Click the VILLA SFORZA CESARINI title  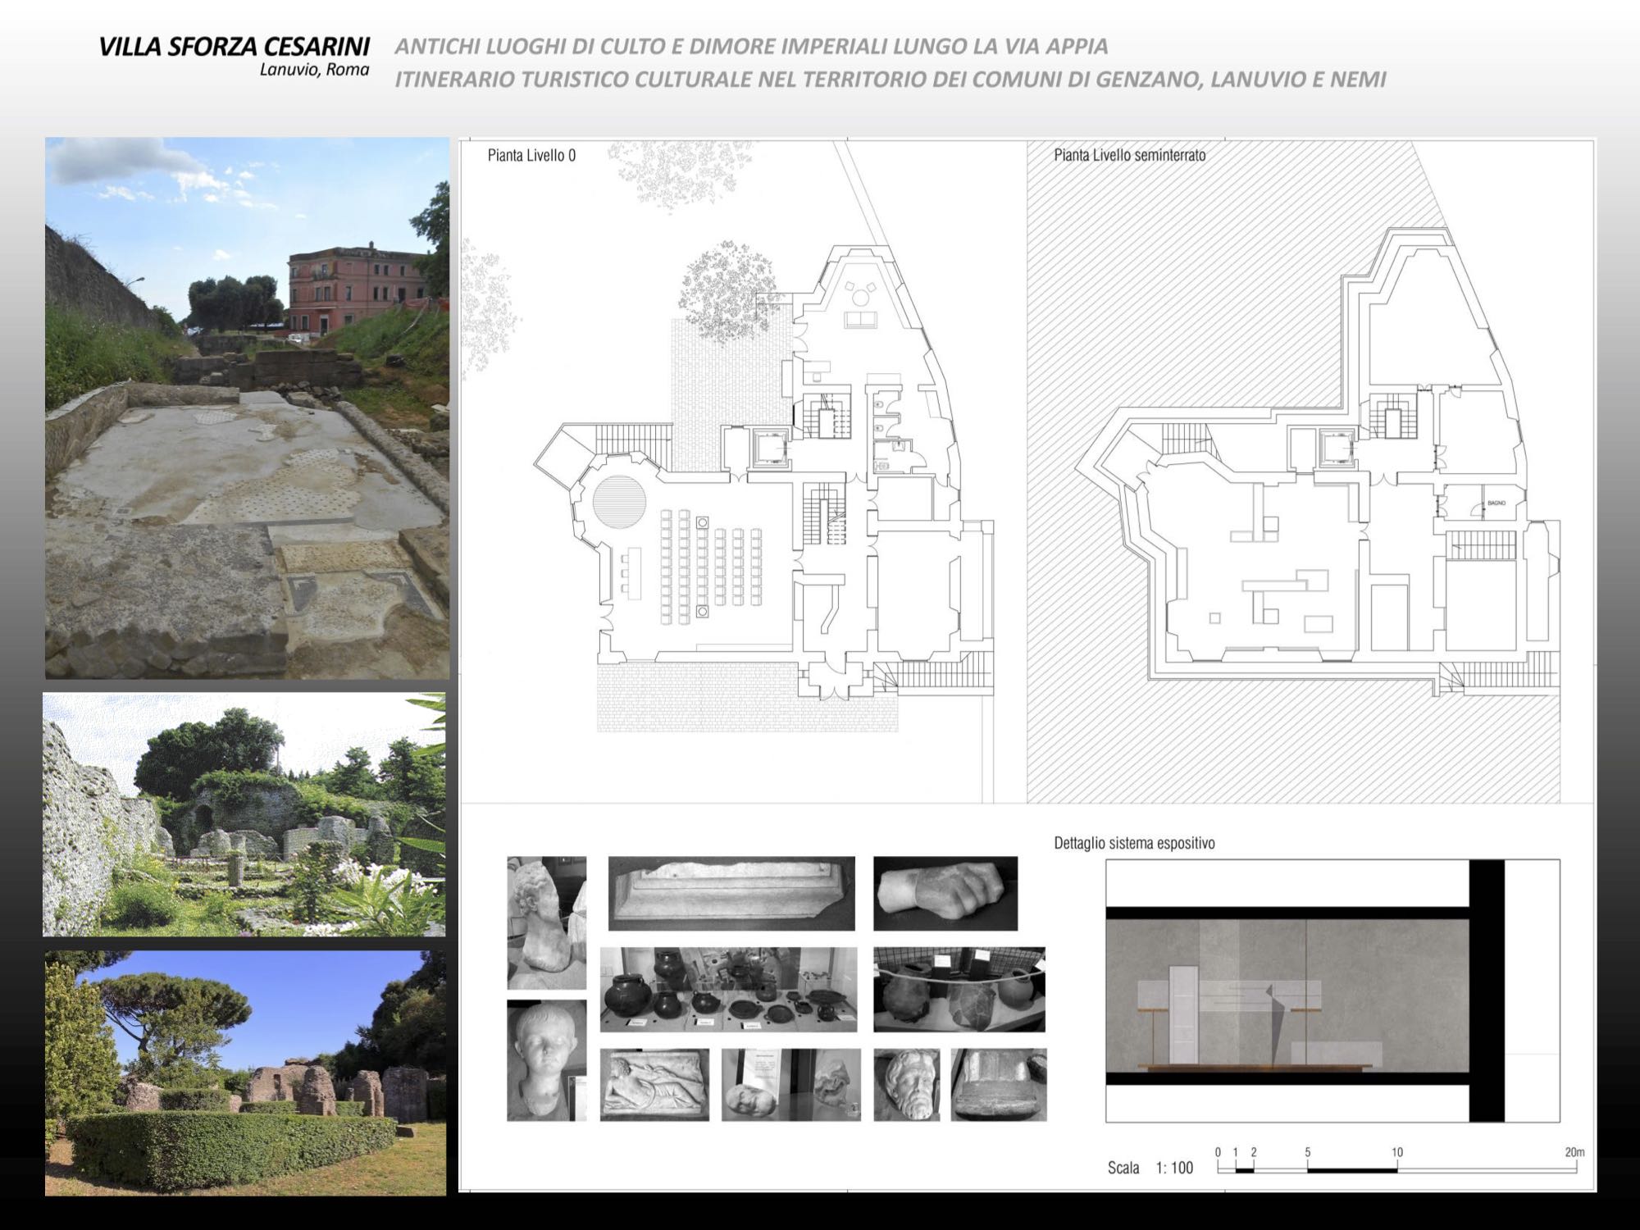pyautogui.click(x=234, y=47)
